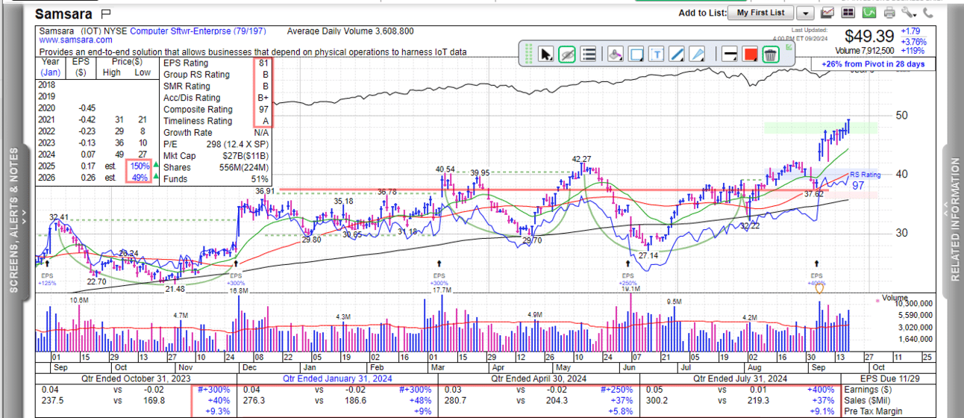
Task: Click the 49% EPS estimate value
Action: [x=142, y=177]
